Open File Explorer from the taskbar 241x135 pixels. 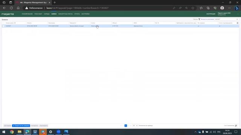[20, 132]
